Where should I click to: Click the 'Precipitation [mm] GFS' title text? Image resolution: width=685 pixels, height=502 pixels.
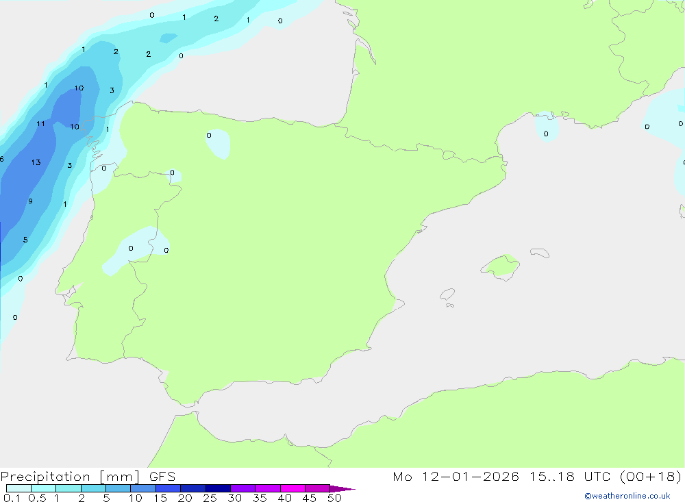(88, 477)
